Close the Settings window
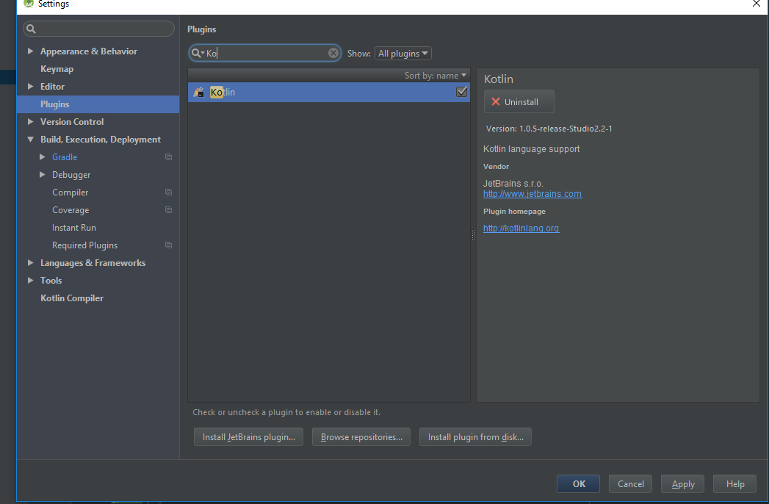 (x=757, y=4)
